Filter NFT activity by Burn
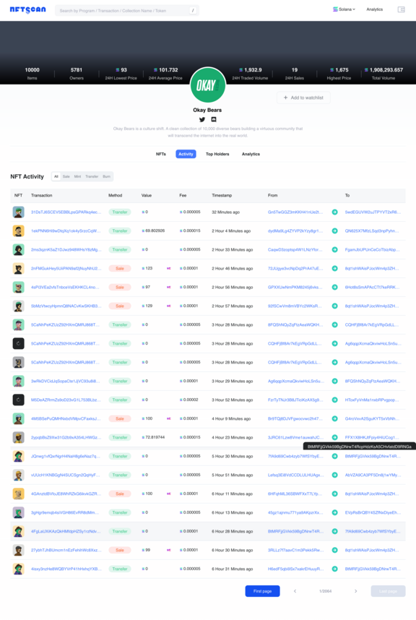The width and height of the screenshot is (416, 620). point(107,177)
